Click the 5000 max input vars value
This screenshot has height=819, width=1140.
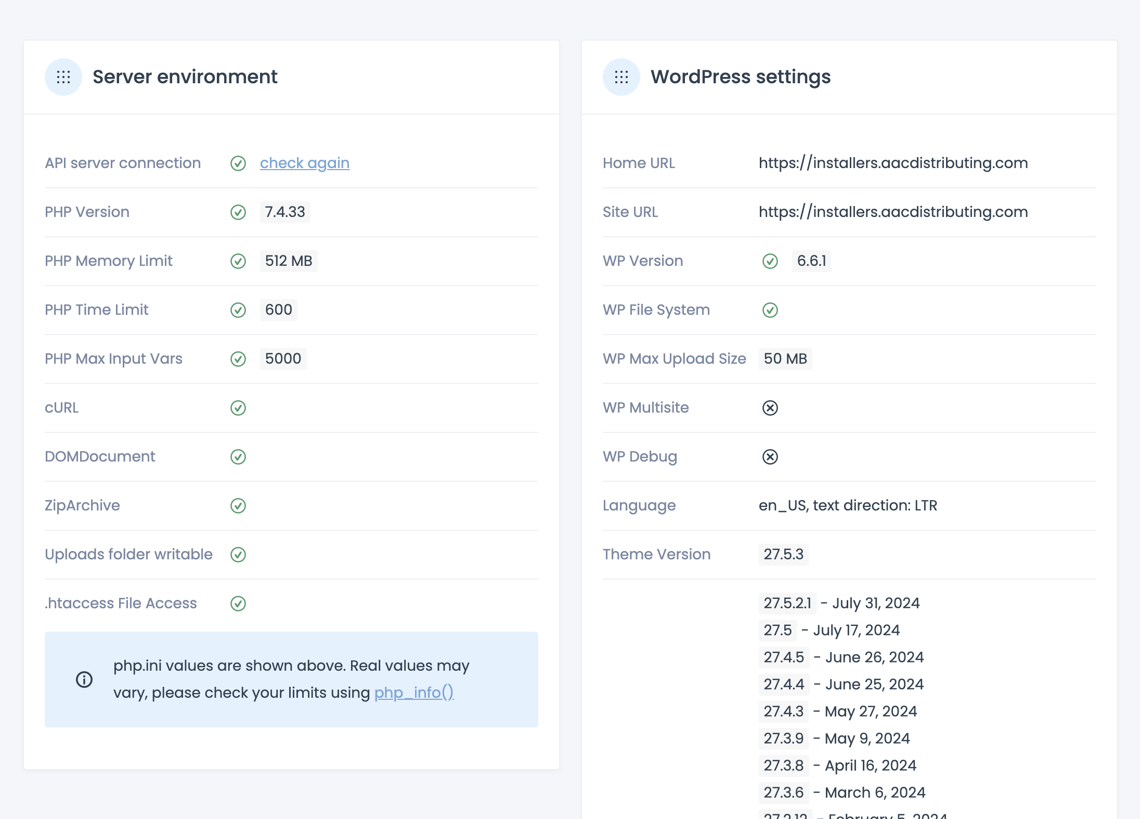pos(283,359)
